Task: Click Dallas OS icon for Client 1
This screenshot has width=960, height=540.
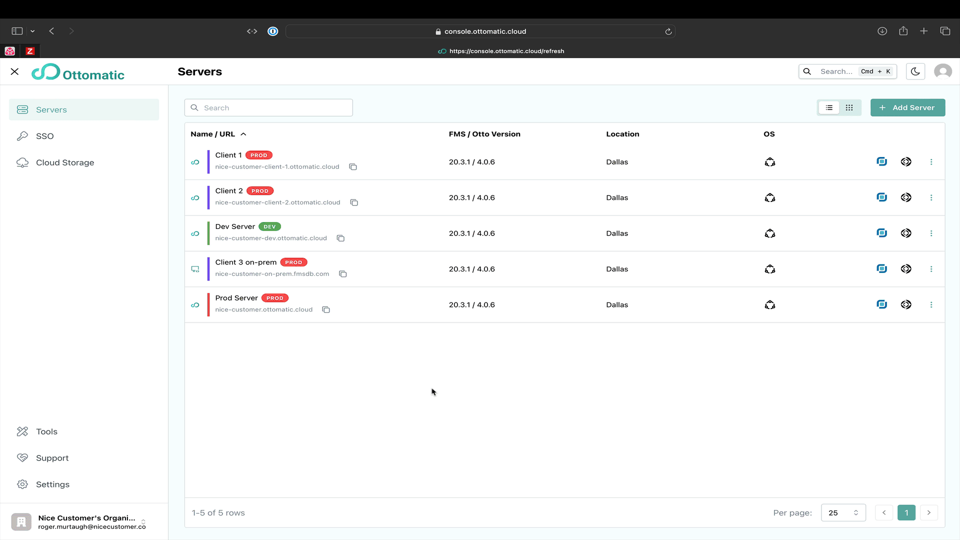Action: 770,162
